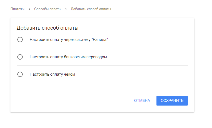The width and height of the screenshot is (212, 128).
Task: Click the chevron after Способы оплаты breadcrumb
Action: [66, 9]
